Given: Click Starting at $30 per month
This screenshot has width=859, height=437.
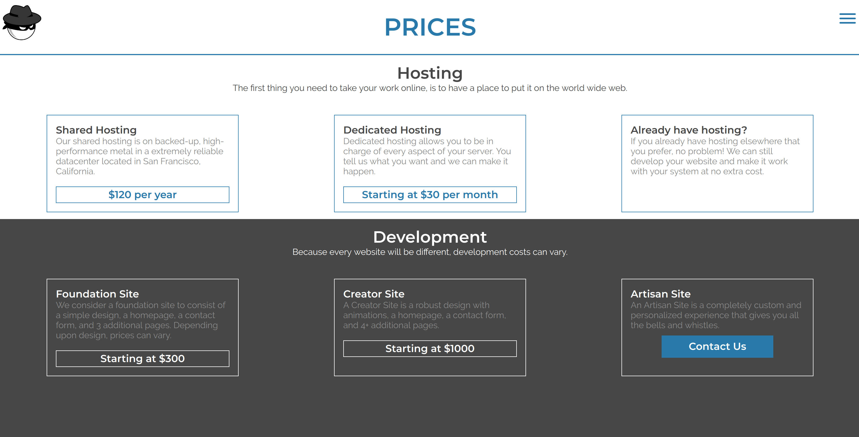Looking at the screenshot, I should click(429, 195).
